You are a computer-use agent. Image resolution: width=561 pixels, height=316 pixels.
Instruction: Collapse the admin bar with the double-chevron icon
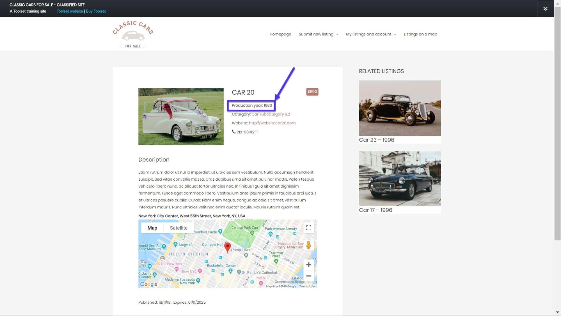click(546, 8)
